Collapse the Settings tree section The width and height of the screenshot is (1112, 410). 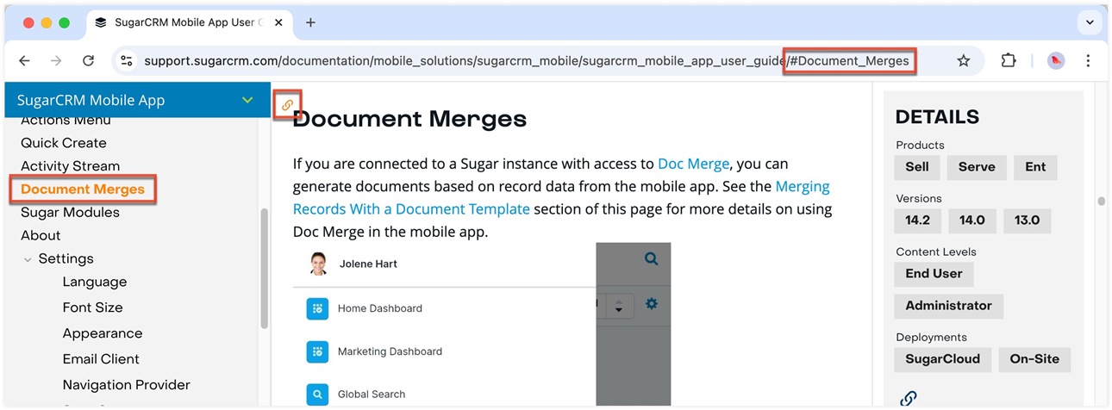tap(28, 259)
